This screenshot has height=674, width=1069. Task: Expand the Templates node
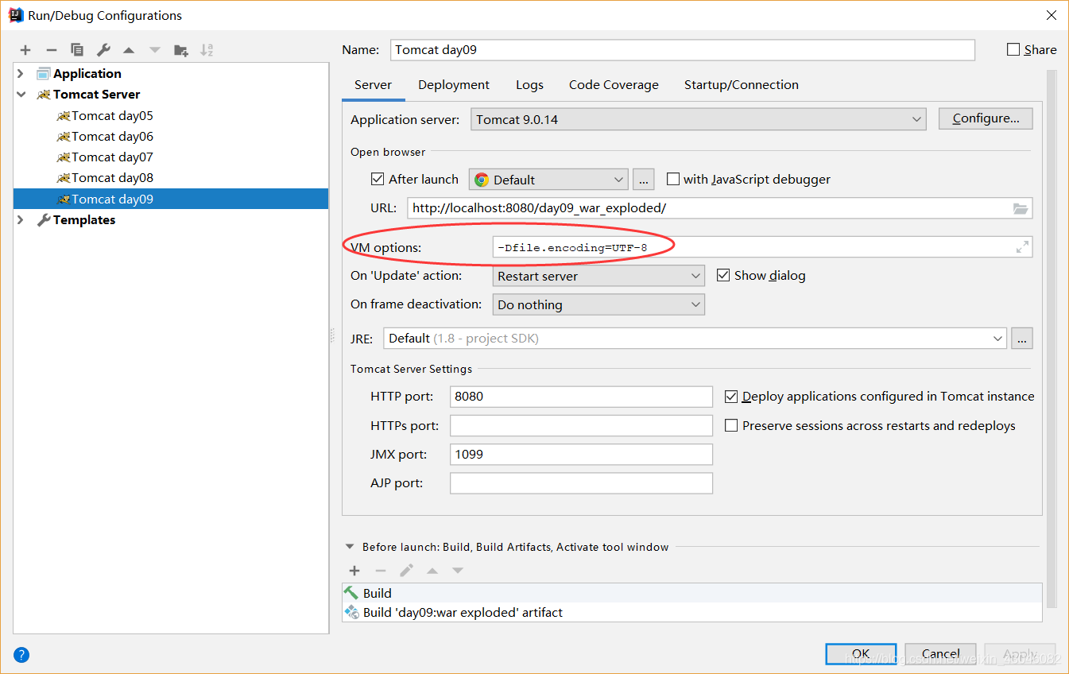(21, 219)
